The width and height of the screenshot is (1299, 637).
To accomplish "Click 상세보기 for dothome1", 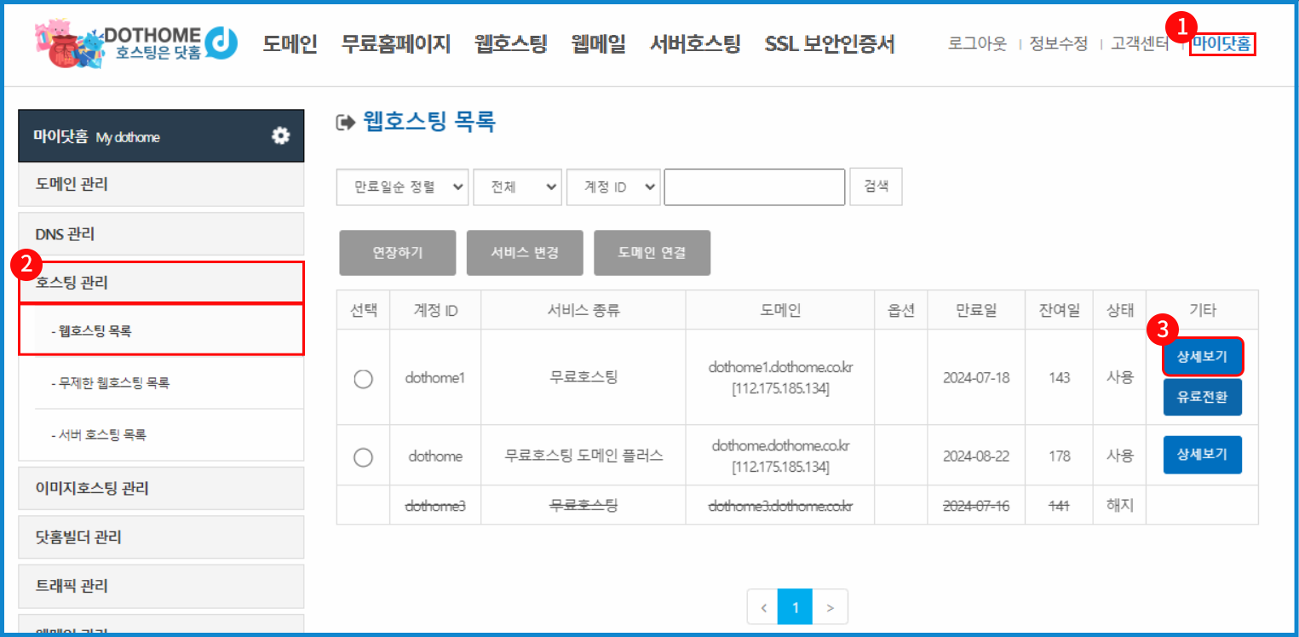I will [1202, 357].
